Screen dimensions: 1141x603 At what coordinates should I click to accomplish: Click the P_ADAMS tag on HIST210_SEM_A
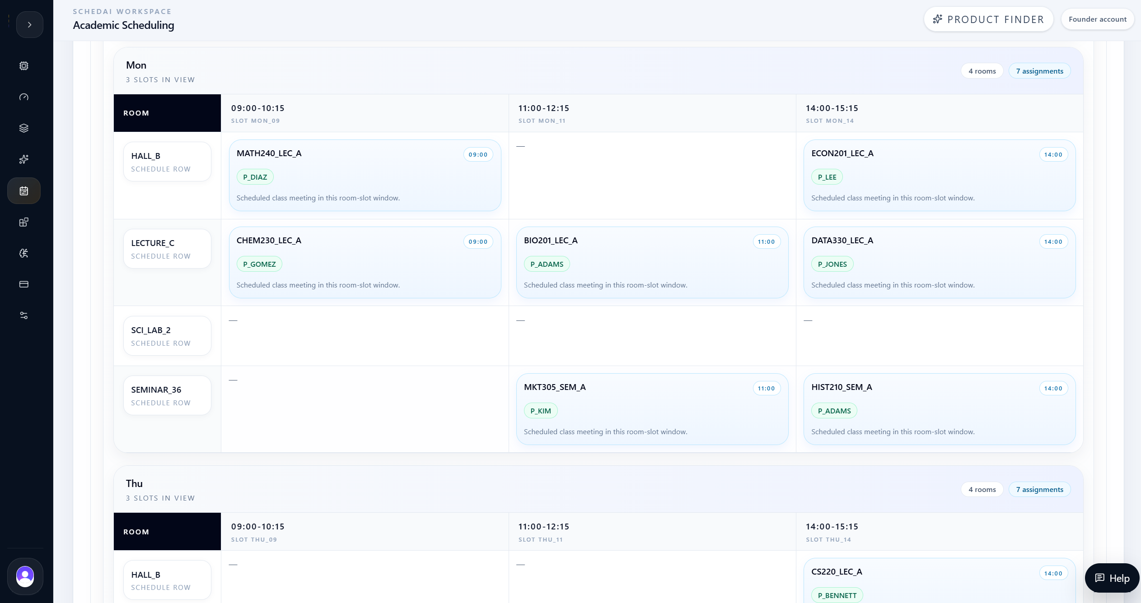click(834, 411)
